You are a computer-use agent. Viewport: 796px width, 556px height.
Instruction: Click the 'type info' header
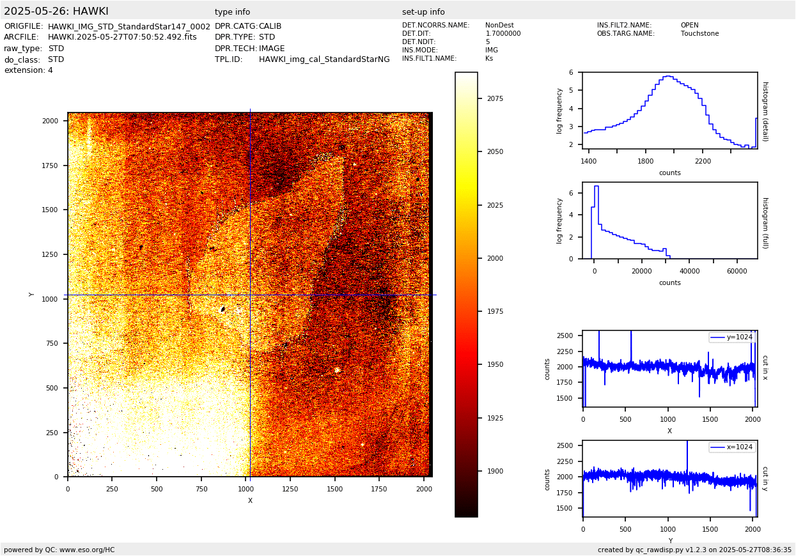232,12
